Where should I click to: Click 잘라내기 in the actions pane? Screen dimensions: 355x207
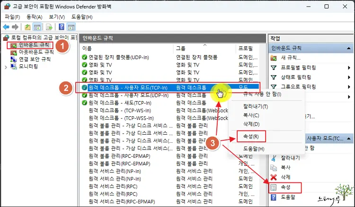[x=291, y=158]
